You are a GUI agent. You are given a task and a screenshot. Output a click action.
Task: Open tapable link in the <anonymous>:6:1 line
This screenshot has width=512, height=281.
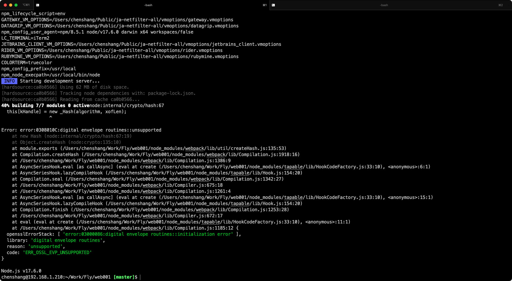293,167
